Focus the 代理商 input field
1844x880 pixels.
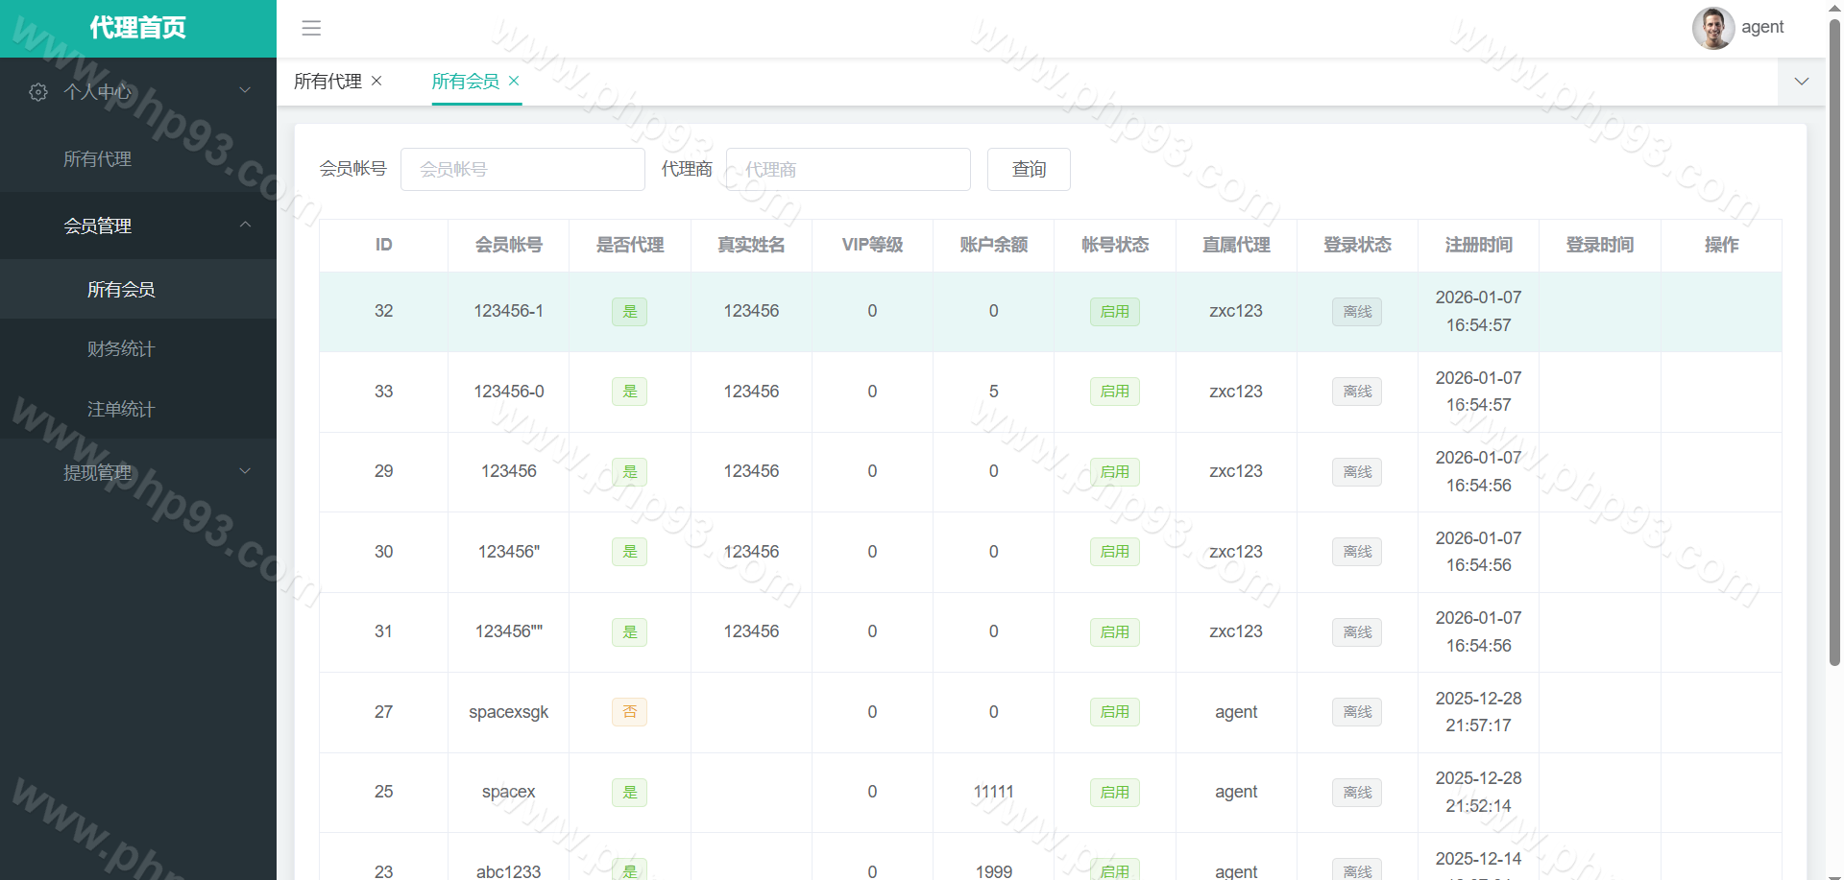(x=848, y=170)
